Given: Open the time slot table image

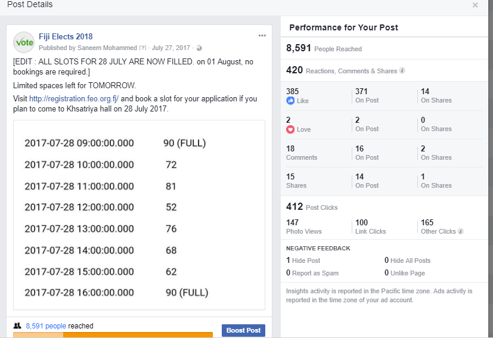Looking at the screenshot, I should coord(139,215).
